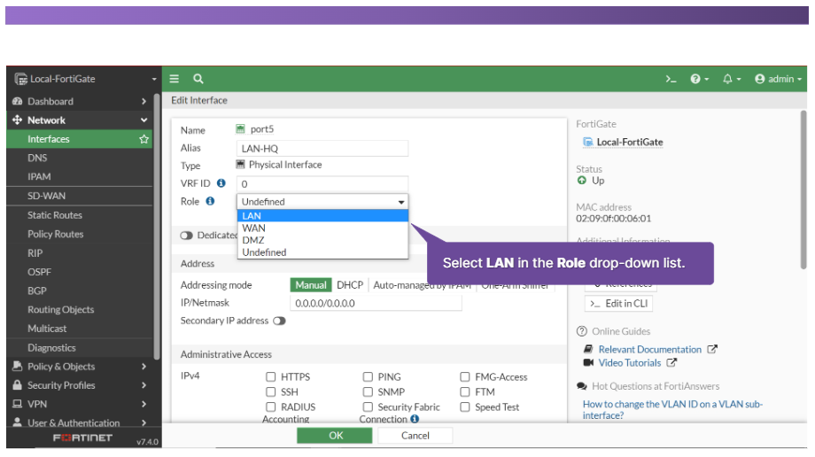Expand the Local-FortiGate VDOM selector
Screen dimensions: 815x457
154,79
